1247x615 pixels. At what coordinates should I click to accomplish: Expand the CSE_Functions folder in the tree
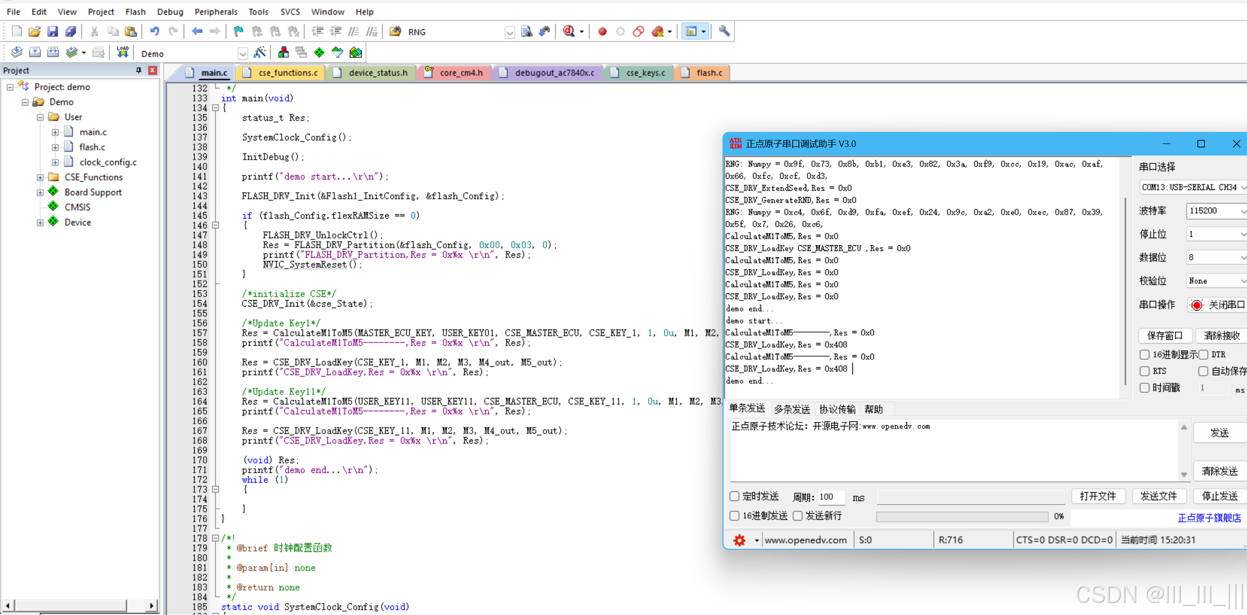40,177
